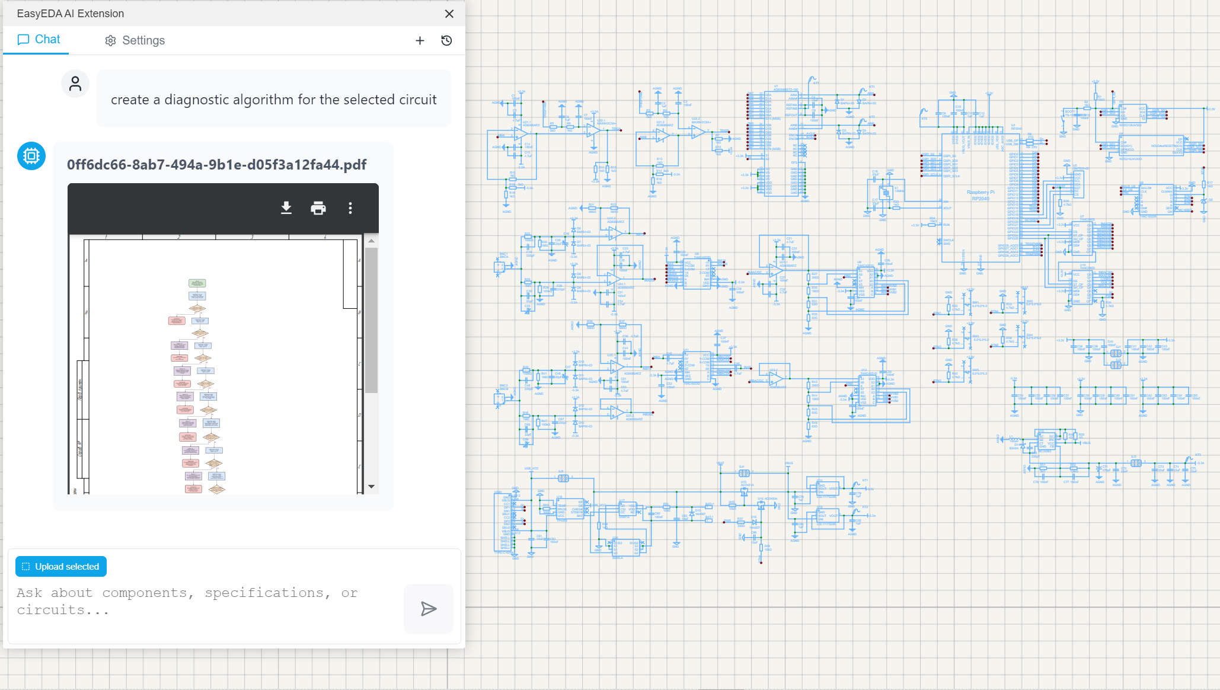Close the EasyEDA AI Extension panel
This screenshot has height=690, width=1220.
coord(449,14)
